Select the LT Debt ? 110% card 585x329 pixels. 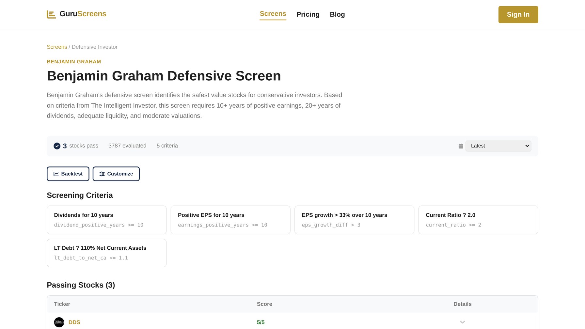(106, 253)
